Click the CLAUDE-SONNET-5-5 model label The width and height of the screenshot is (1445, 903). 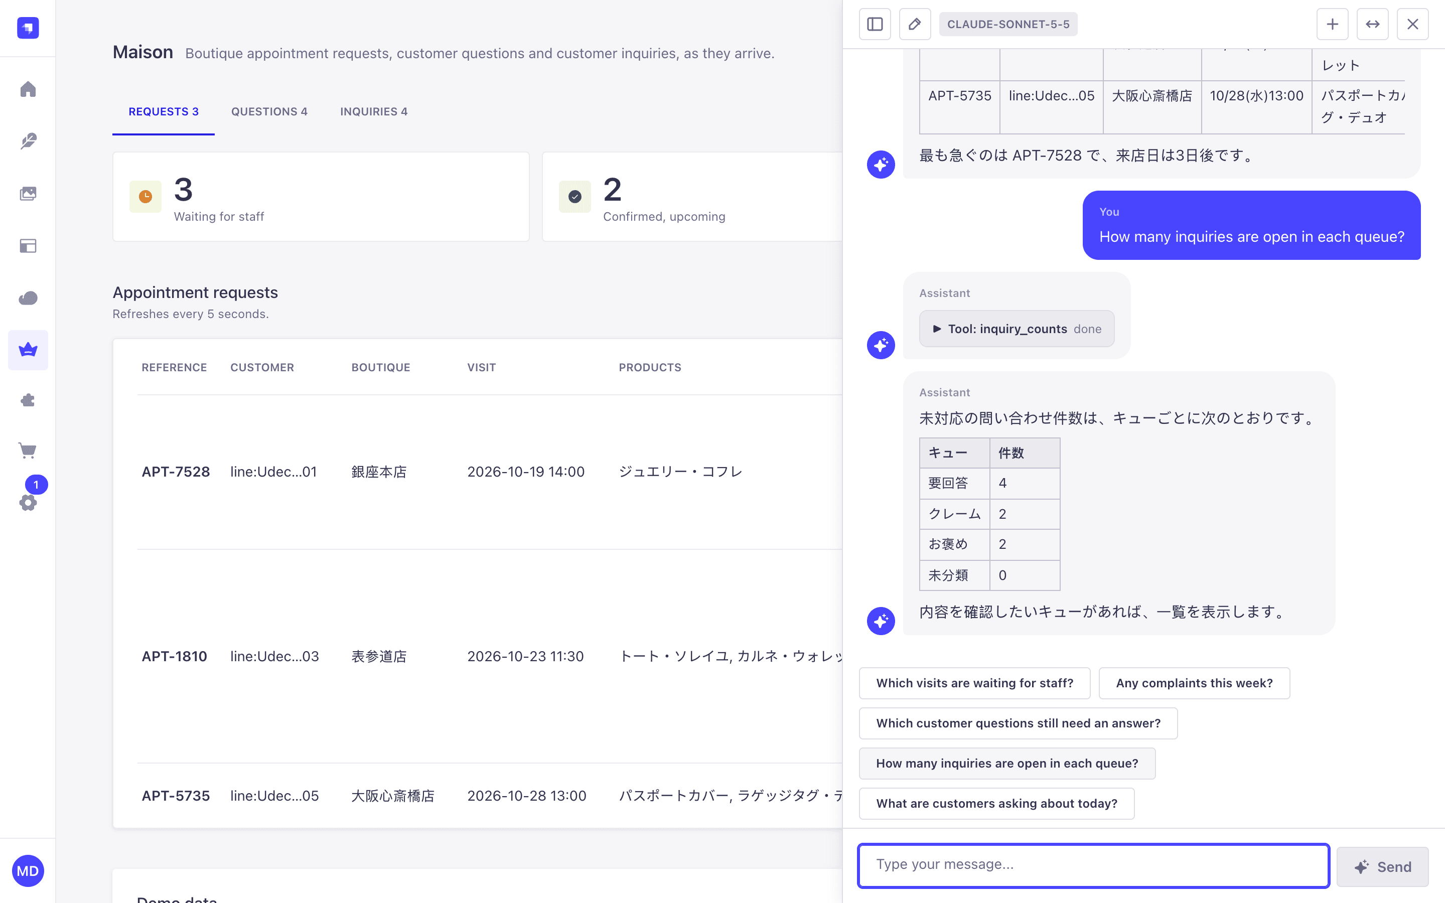click(1008, 24)
